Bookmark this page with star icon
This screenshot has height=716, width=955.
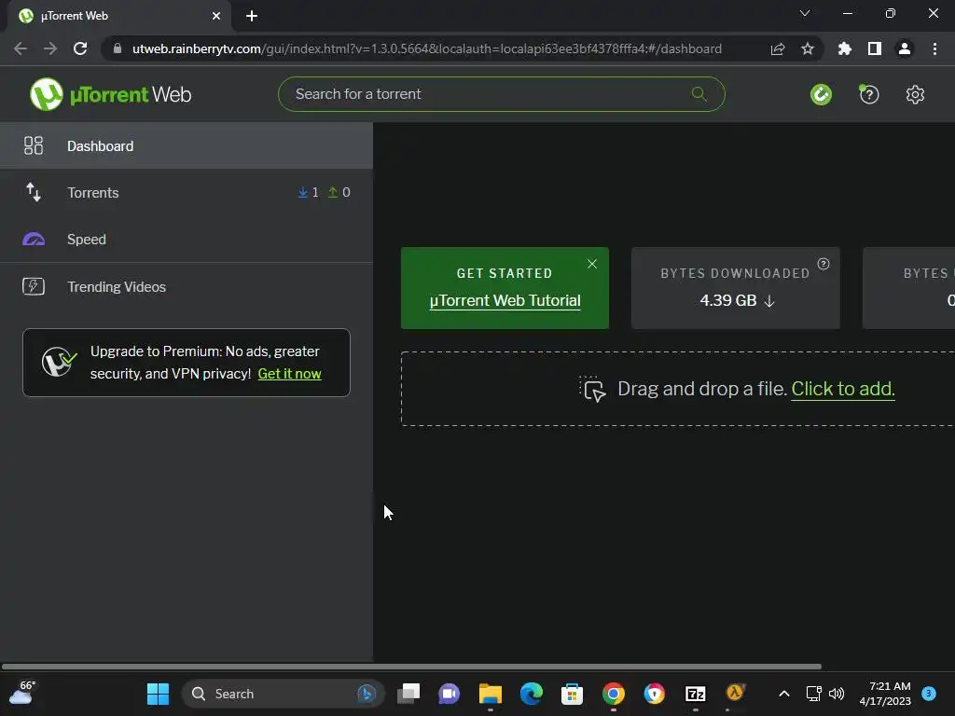[x=808, y=48]
